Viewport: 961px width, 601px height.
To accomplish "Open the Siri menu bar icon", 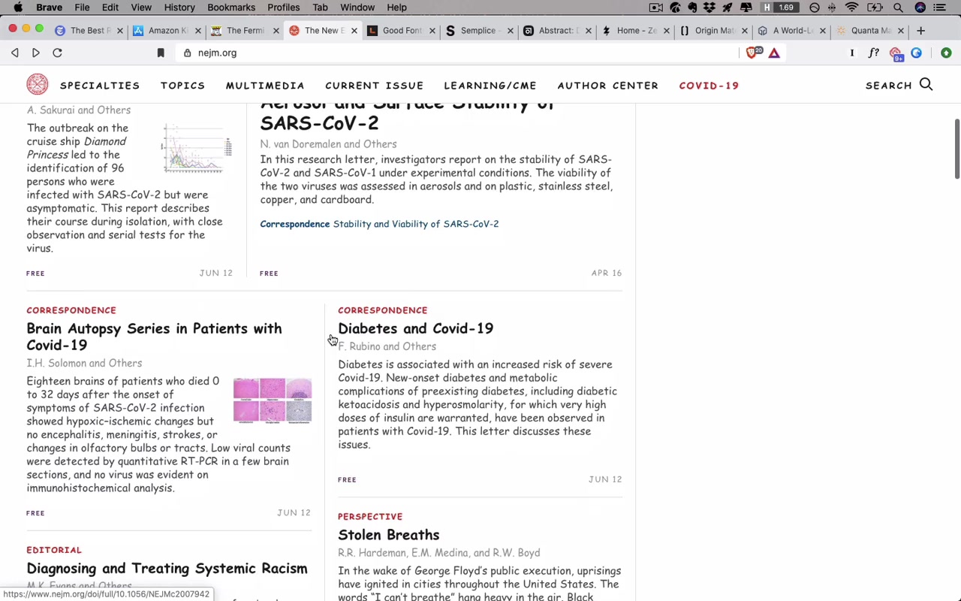I will point(920,8).
